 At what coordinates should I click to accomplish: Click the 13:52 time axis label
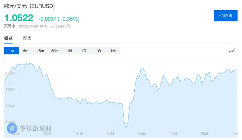pyautogui.click(x=142, y=134)
